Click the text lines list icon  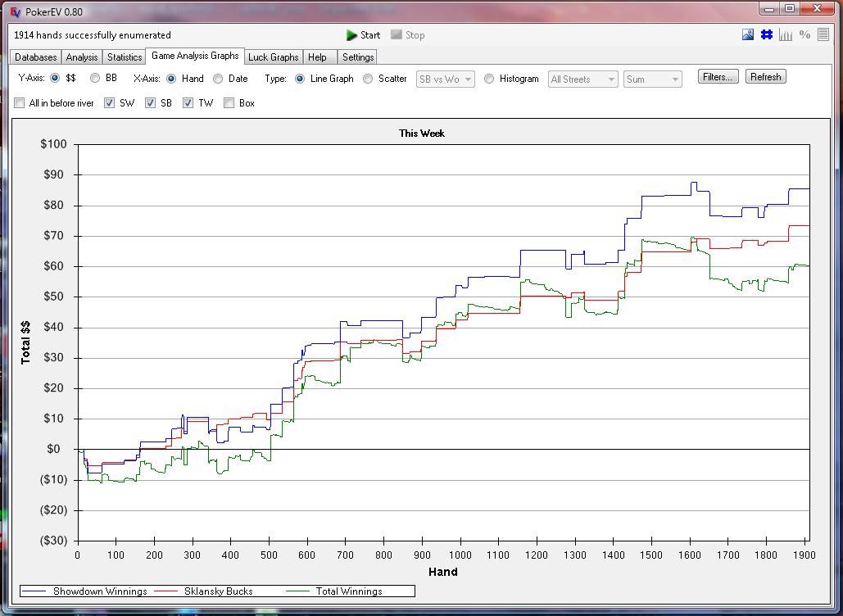click(823, 35)
